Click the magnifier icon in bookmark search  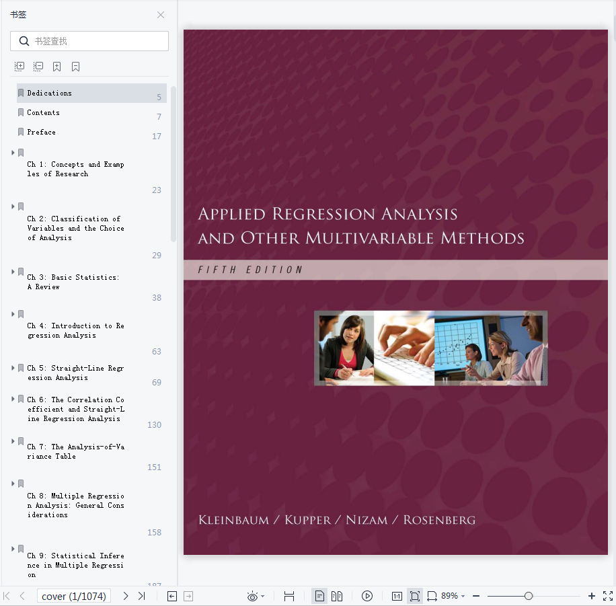[x=24, y=41]
